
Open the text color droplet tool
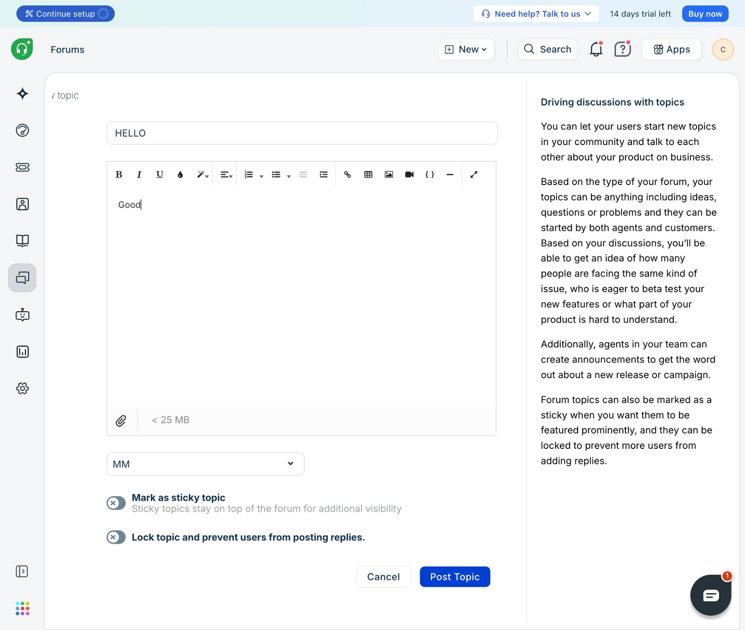coord(180,175)
